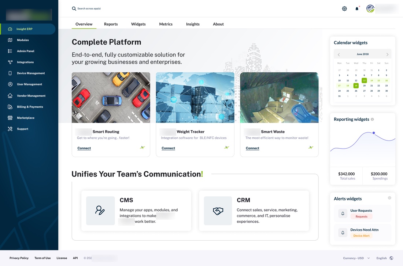The width and height of the screenshot is (403, 266).
Task: Click the Billing & Payments icon
Action: pyautogui.click(x=10, y=107)
